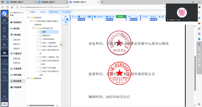
Task: Open 标段管理 in left sidebar
Action: 4,54
